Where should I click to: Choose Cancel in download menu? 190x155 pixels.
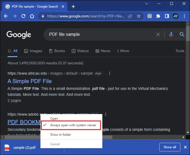click(55, 144)
